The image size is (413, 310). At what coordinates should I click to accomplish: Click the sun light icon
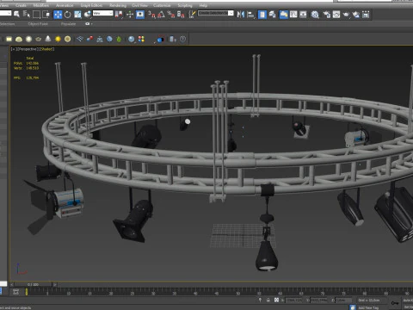[58, 39]
